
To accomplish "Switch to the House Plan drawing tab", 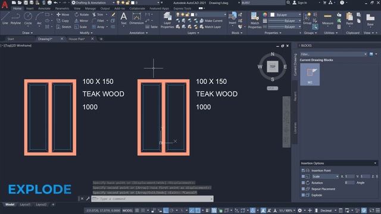I will [77, 39].
